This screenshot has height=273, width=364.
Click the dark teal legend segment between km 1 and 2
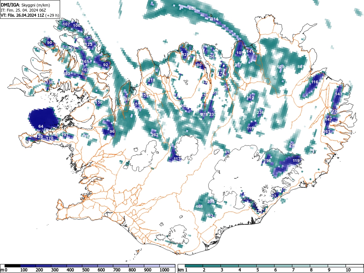tap(194, 266)
